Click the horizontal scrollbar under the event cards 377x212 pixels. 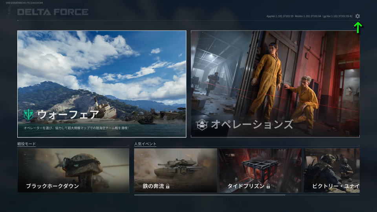210,195
